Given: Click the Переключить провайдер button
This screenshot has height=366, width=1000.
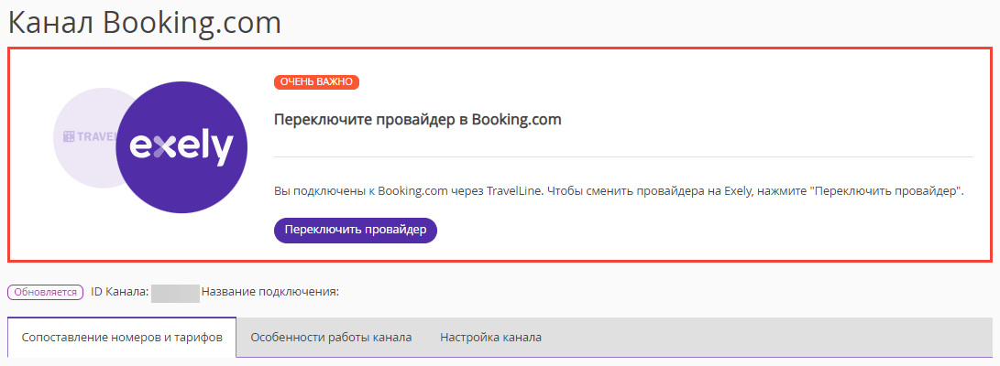Looking at the screenshot, I should pos(356,231).
